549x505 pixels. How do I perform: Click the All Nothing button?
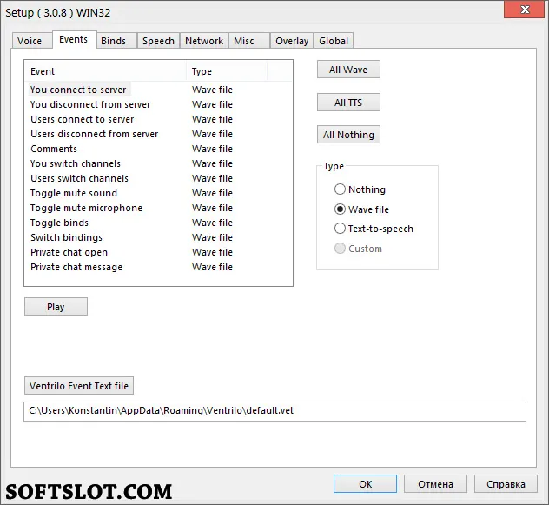tap(348, 134)
